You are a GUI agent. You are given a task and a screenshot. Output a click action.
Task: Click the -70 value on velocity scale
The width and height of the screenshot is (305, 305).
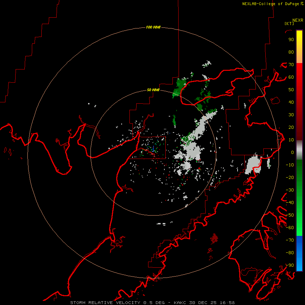(x=290, y=240)
